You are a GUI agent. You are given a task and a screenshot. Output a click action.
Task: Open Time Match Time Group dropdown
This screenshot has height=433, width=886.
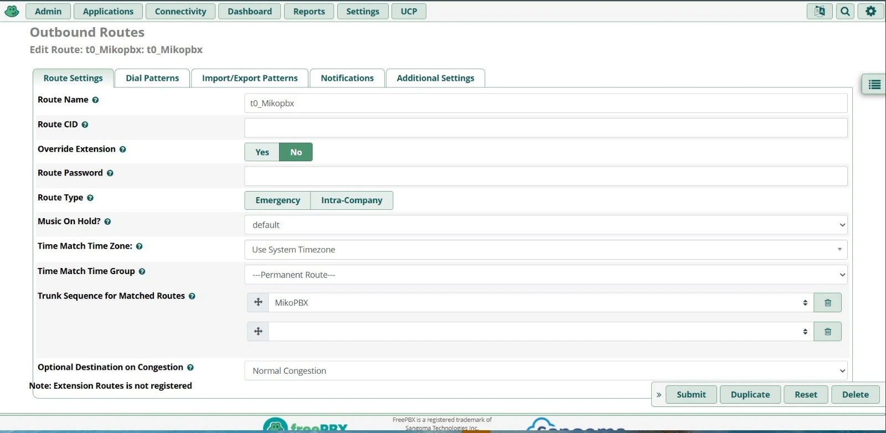(x=546, y=275)
